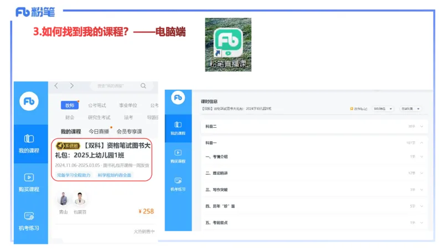Click teacher 青山's avatar
443x249 pixels.
coord(63,199)
